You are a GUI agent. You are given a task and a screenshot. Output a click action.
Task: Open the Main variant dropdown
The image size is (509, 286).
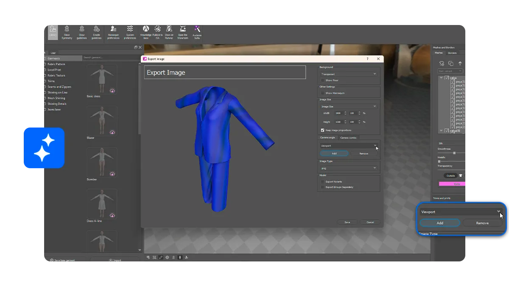[x=450, y=71]
